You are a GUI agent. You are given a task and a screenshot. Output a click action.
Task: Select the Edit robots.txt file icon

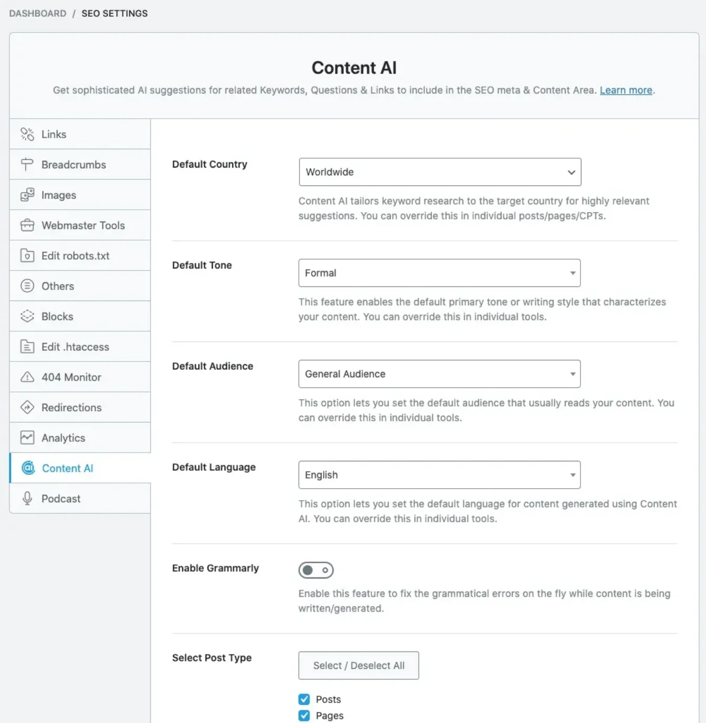pos(27,256)
